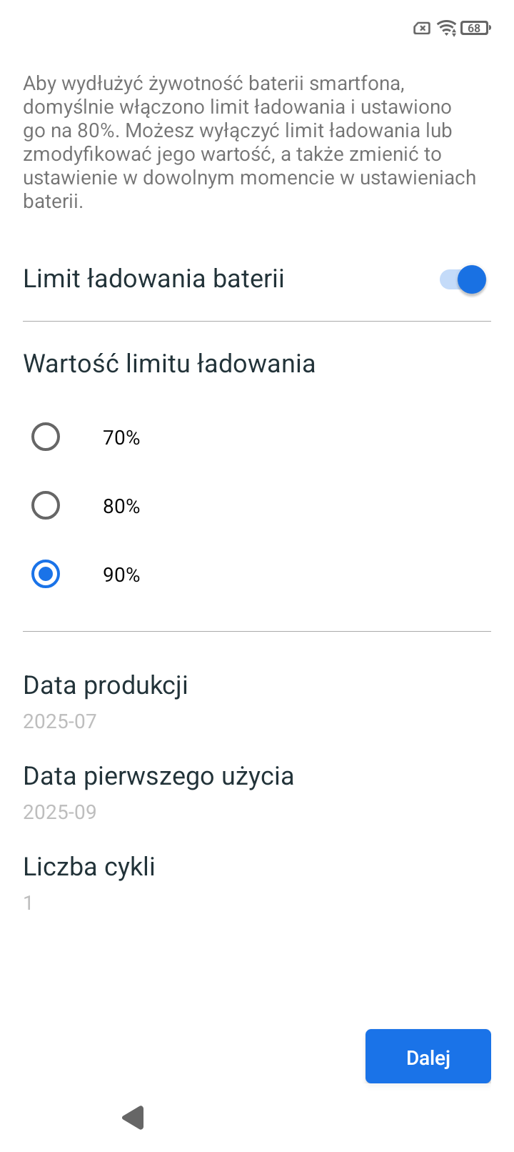
Task: Tap the battery level indicator showing 68
Action: [475, 29]
